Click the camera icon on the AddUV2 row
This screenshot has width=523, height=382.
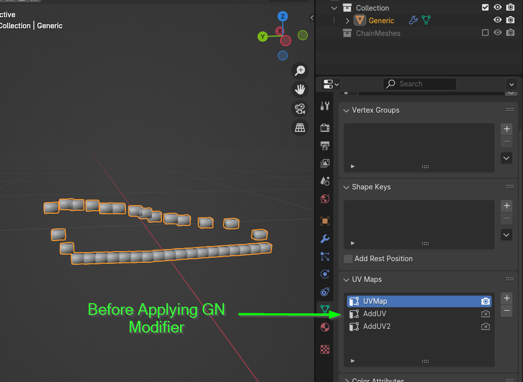(x=485, y=326)
